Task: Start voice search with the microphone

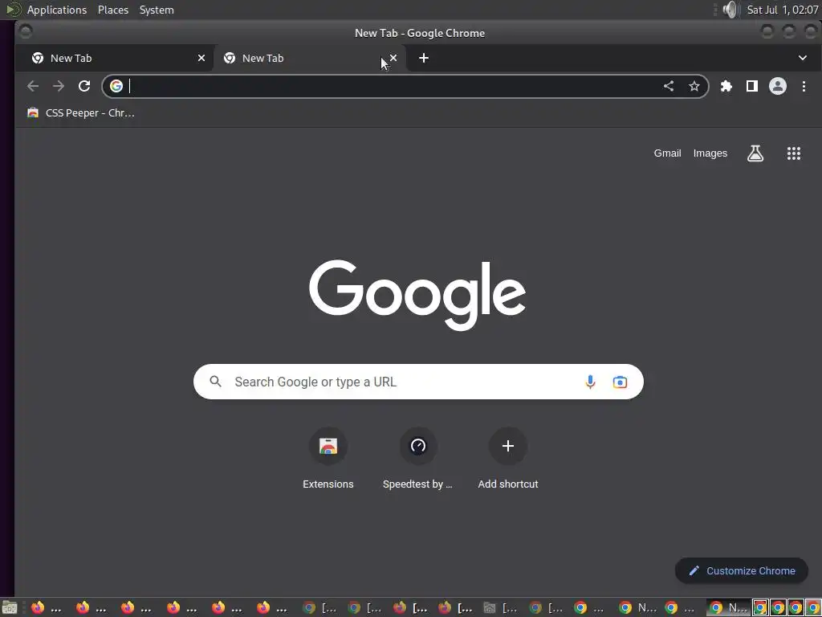Action: (590, 382)
